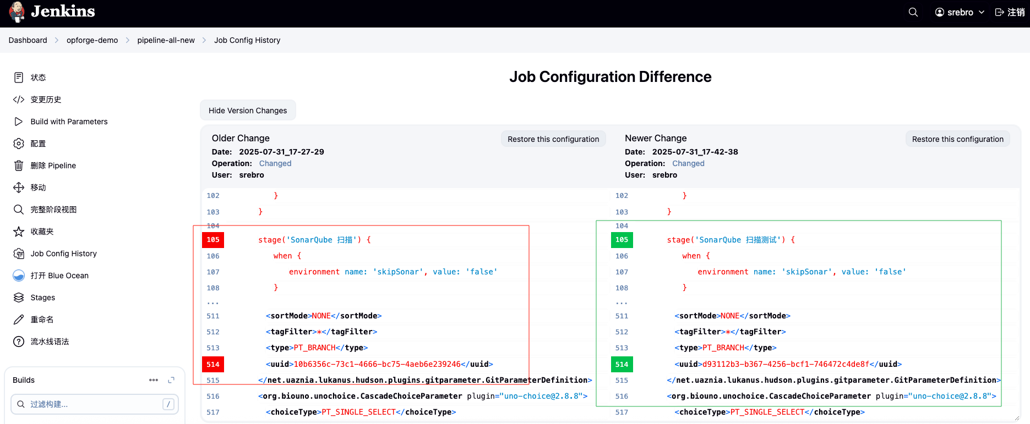
Task: Open 变更历史 code changes icon
Action: [19, 100]
